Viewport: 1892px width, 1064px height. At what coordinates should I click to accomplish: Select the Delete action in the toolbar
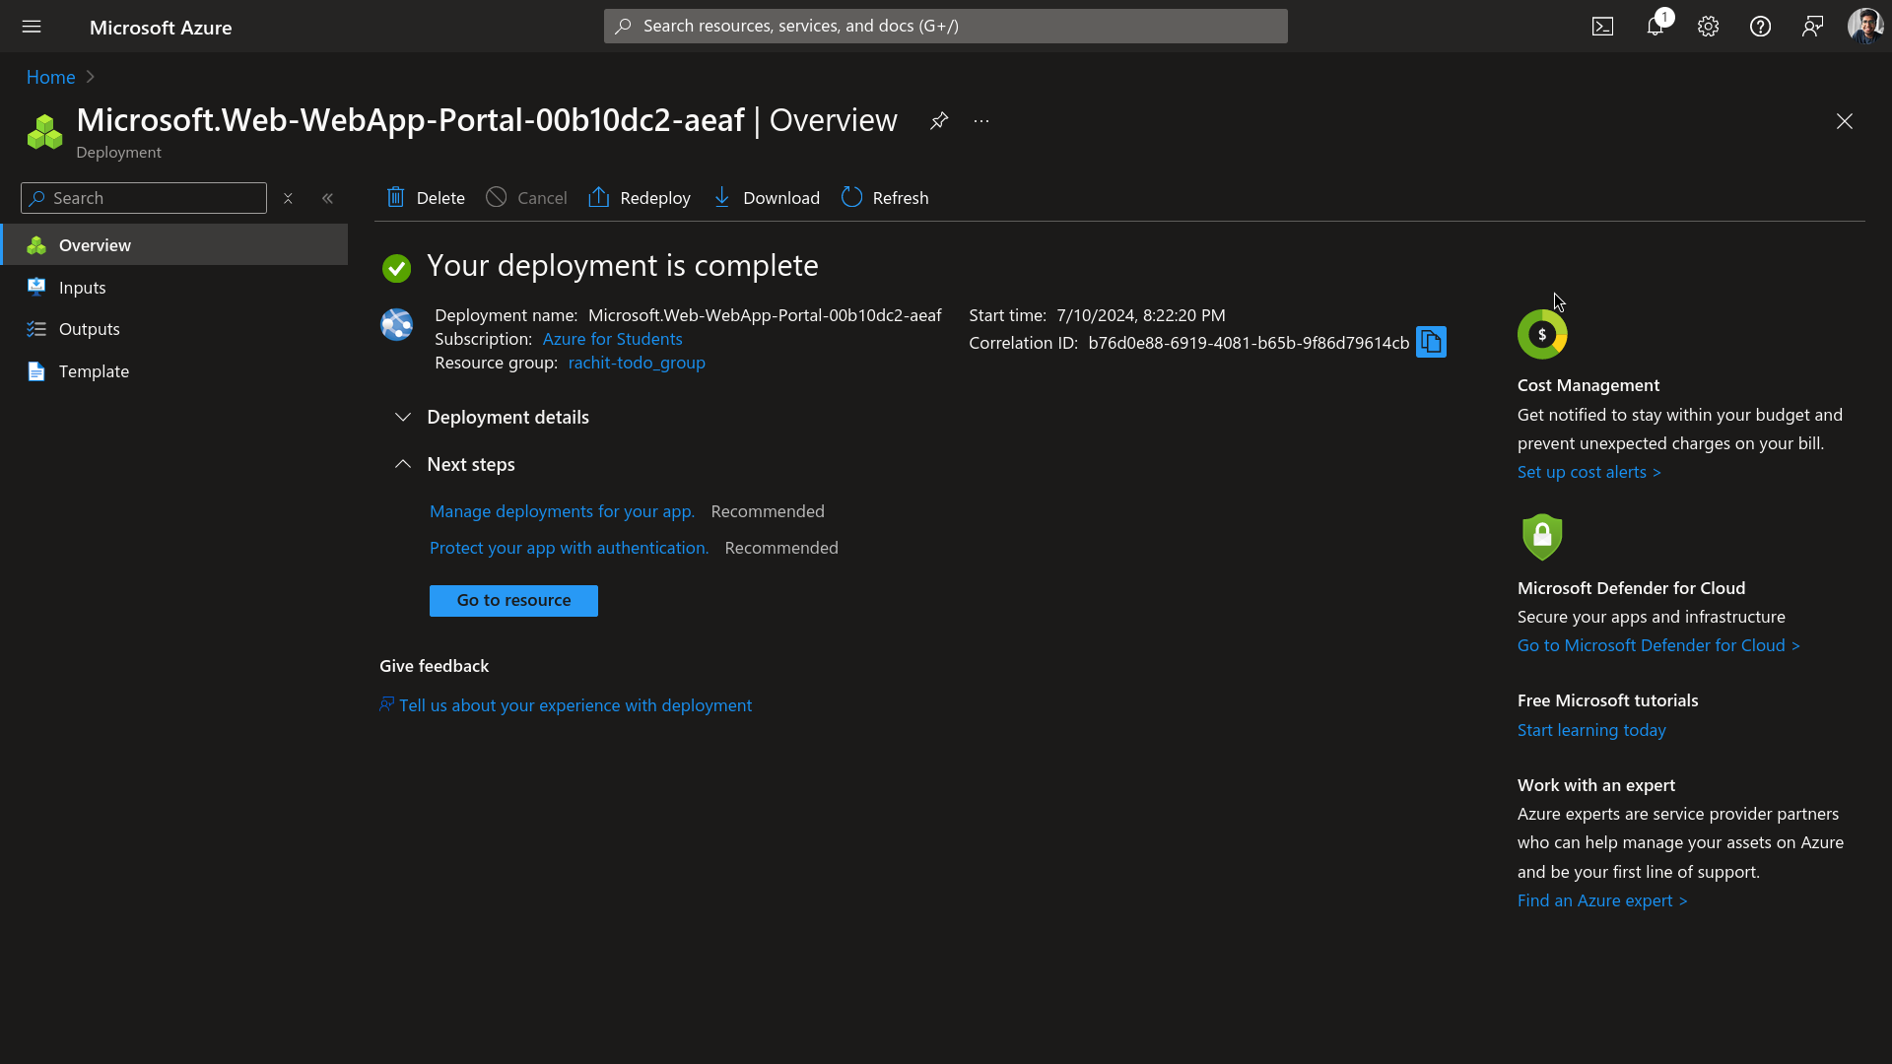point(425,197)
